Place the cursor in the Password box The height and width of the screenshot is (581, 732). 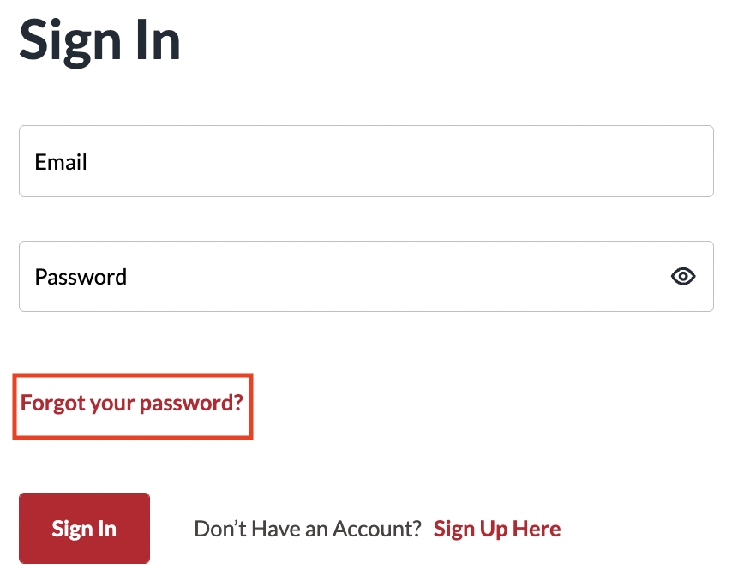366,276
